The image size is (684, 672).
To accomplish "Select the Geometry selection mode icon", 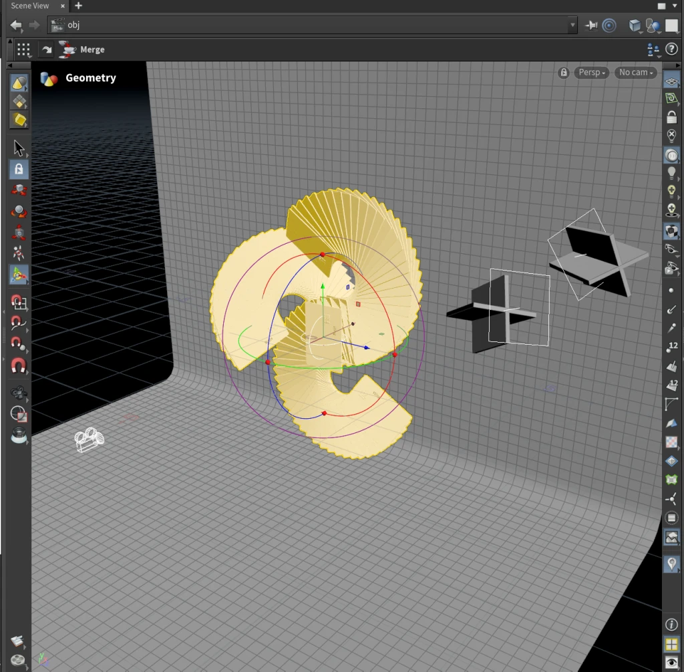I will click(19, 102).
